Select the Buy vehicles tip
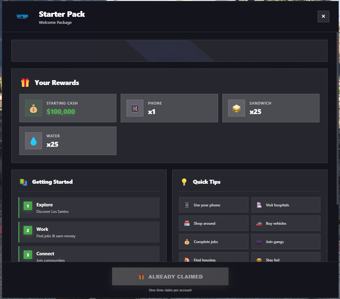Viewport: 340px width, 299px height. coord(285,223)
